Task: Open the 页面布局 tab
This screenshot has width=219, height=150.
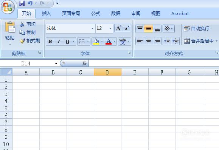Action: point(71,14)
